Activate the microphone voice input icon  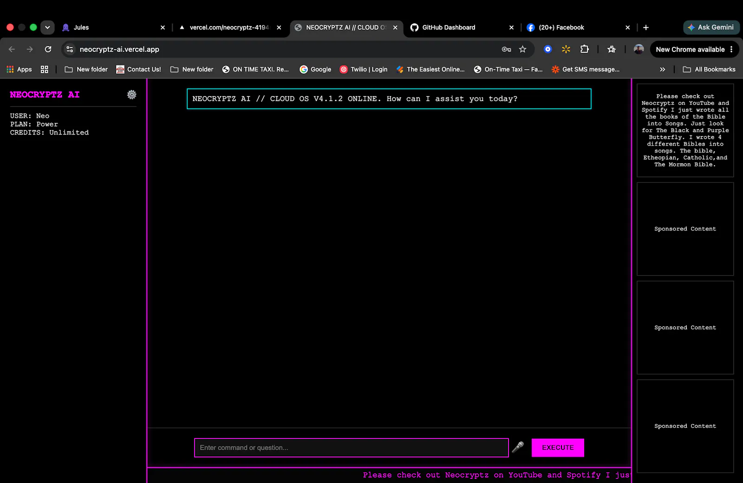coord(518,447)
